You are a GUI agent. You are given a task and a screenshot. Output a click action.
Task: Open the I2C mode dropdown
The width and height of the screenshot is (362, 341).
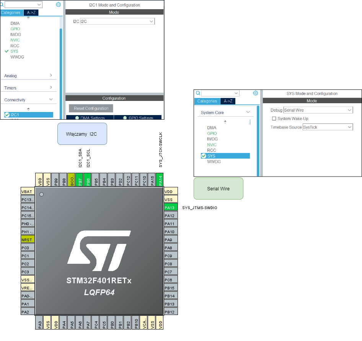117,21
